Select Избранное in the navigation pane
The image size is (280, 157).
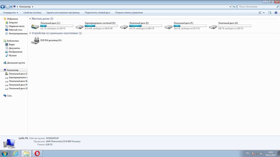(12, 19)
